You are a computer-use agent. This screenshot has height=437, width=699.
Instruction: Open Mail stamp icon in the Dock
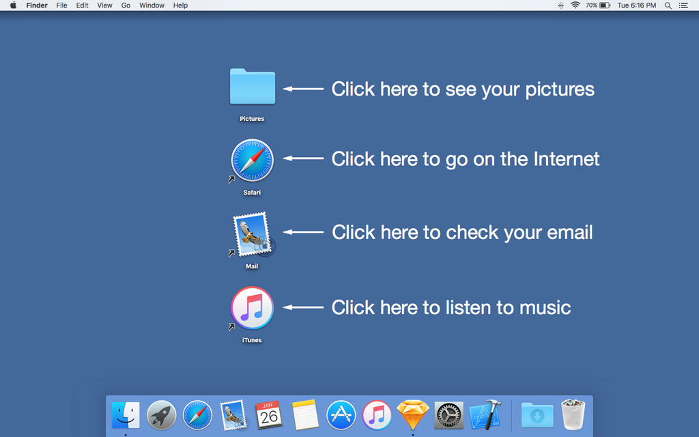(233, 416)
